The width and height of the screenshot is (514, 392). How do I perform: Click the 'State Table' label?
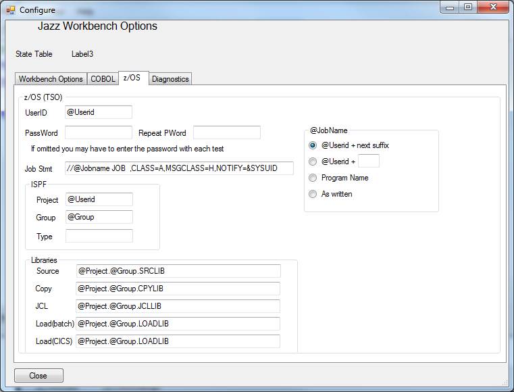pos(34,54)
